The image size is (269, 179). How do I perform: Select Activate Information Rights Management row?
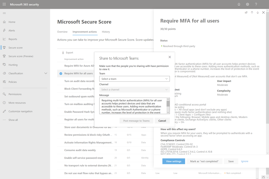105,142
